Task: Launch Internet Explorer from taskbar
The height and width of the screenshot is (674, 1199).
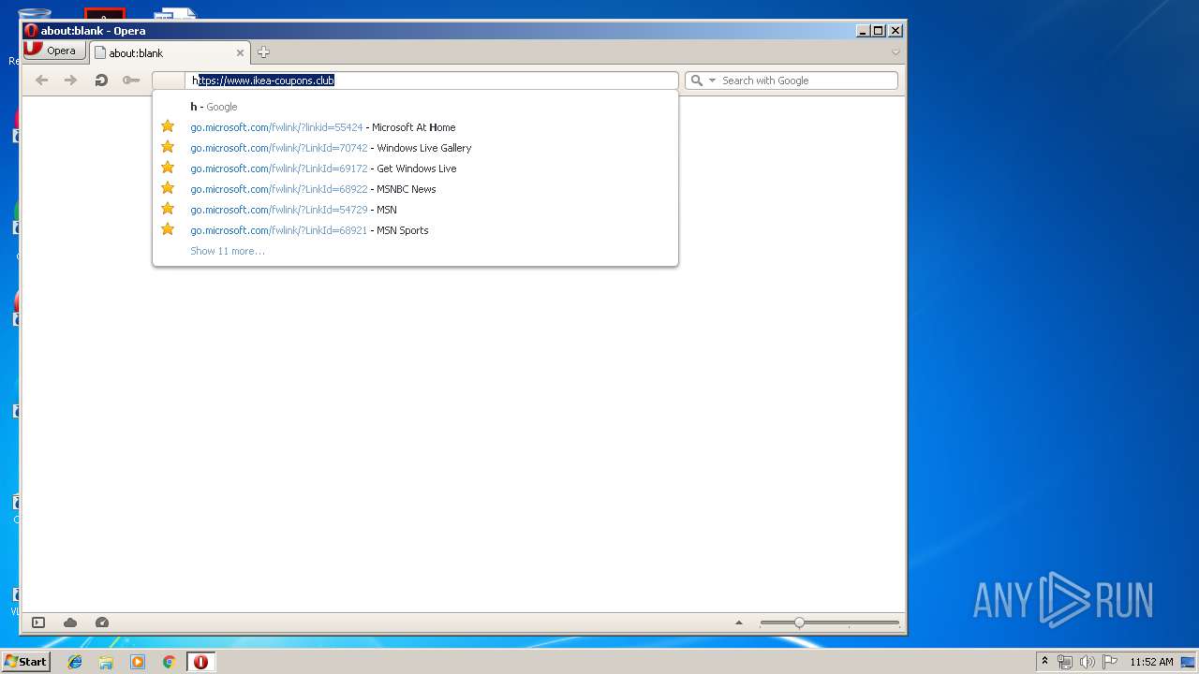Action: pyautogui.click(x=75, y=662)
